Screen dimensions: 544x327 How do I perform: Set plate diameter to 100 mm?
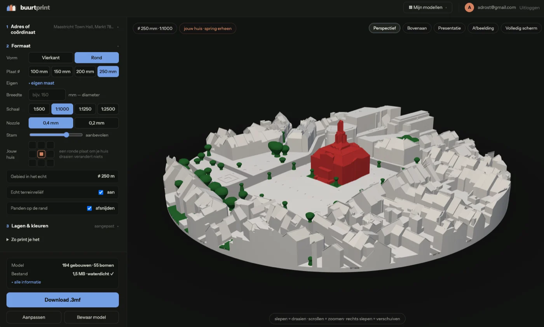pyautogui.click(x=39, y=71)
